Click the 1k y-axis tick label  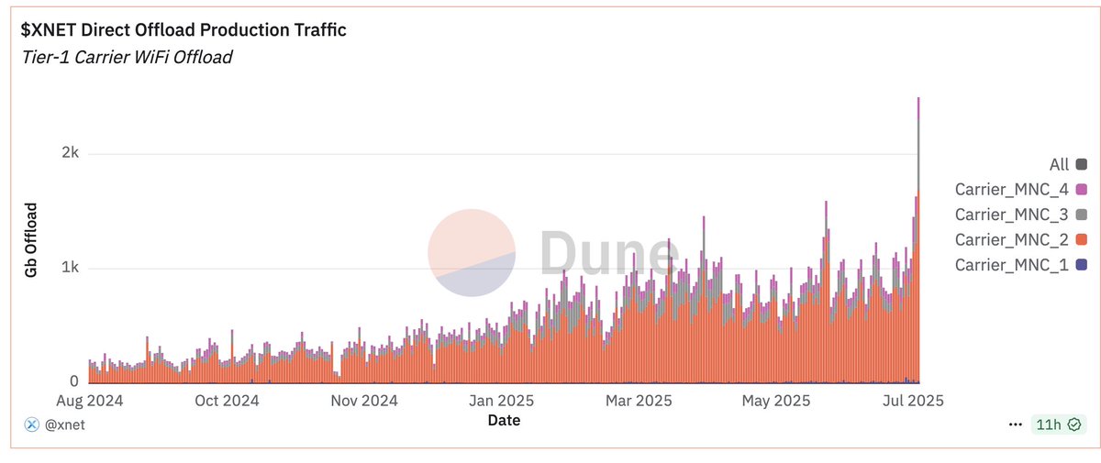[x=69, y=268]
